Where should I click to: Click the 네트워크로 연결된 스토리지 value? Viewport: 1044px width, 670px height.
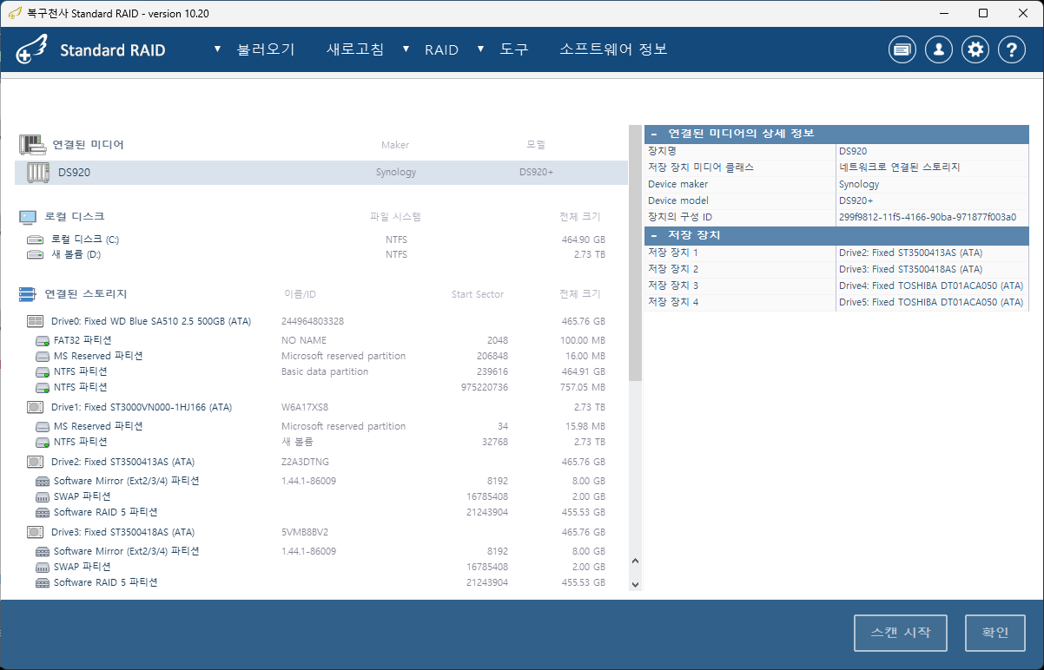[900, 167]
